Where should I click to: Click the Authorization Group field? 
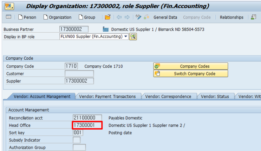click(x=79, y=147)
